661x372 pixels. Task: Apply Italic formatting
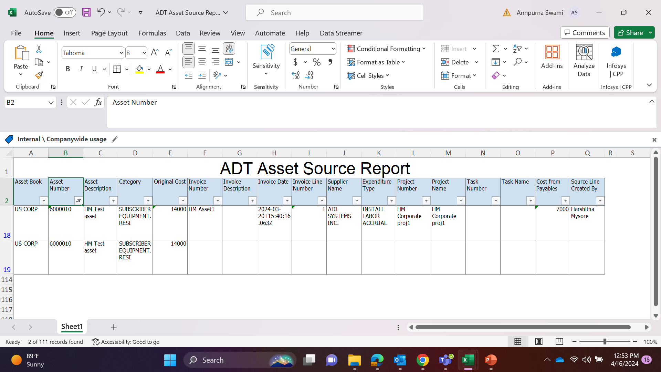(81, 69)
